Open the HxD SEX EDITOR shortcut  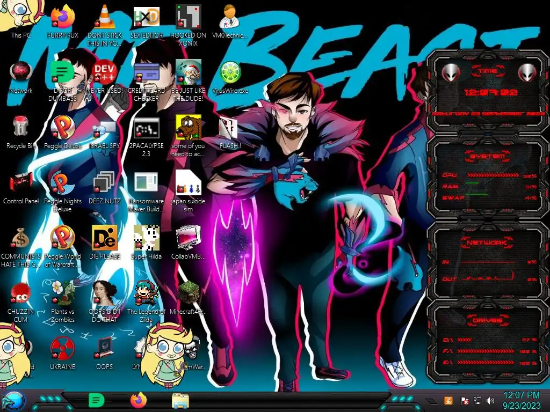pos(146,21)
